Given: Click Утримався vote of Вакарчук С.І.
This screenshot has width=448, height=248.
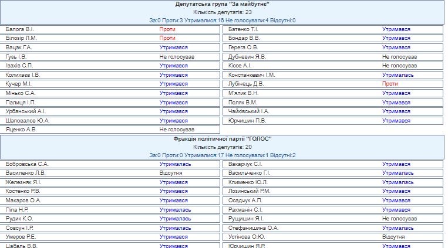Looking at the screenshot, I should 396,164.
